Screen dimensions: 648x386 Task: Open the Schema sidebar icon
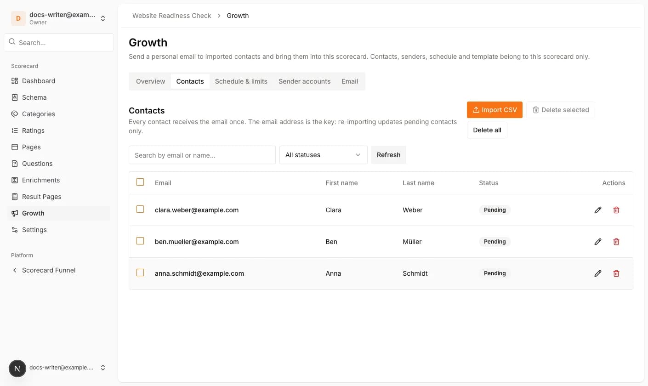click(15, 97)
